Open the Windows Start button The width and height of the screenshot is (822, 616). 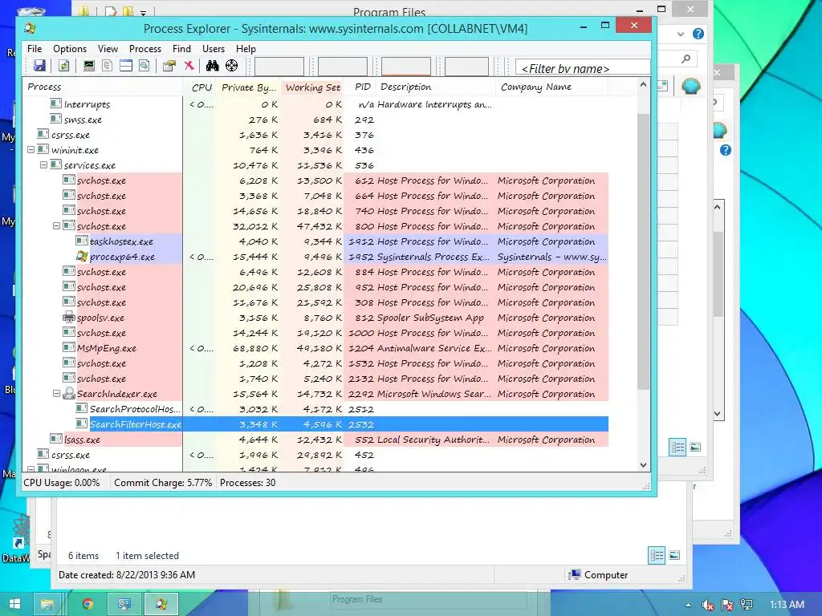point(14,604)
